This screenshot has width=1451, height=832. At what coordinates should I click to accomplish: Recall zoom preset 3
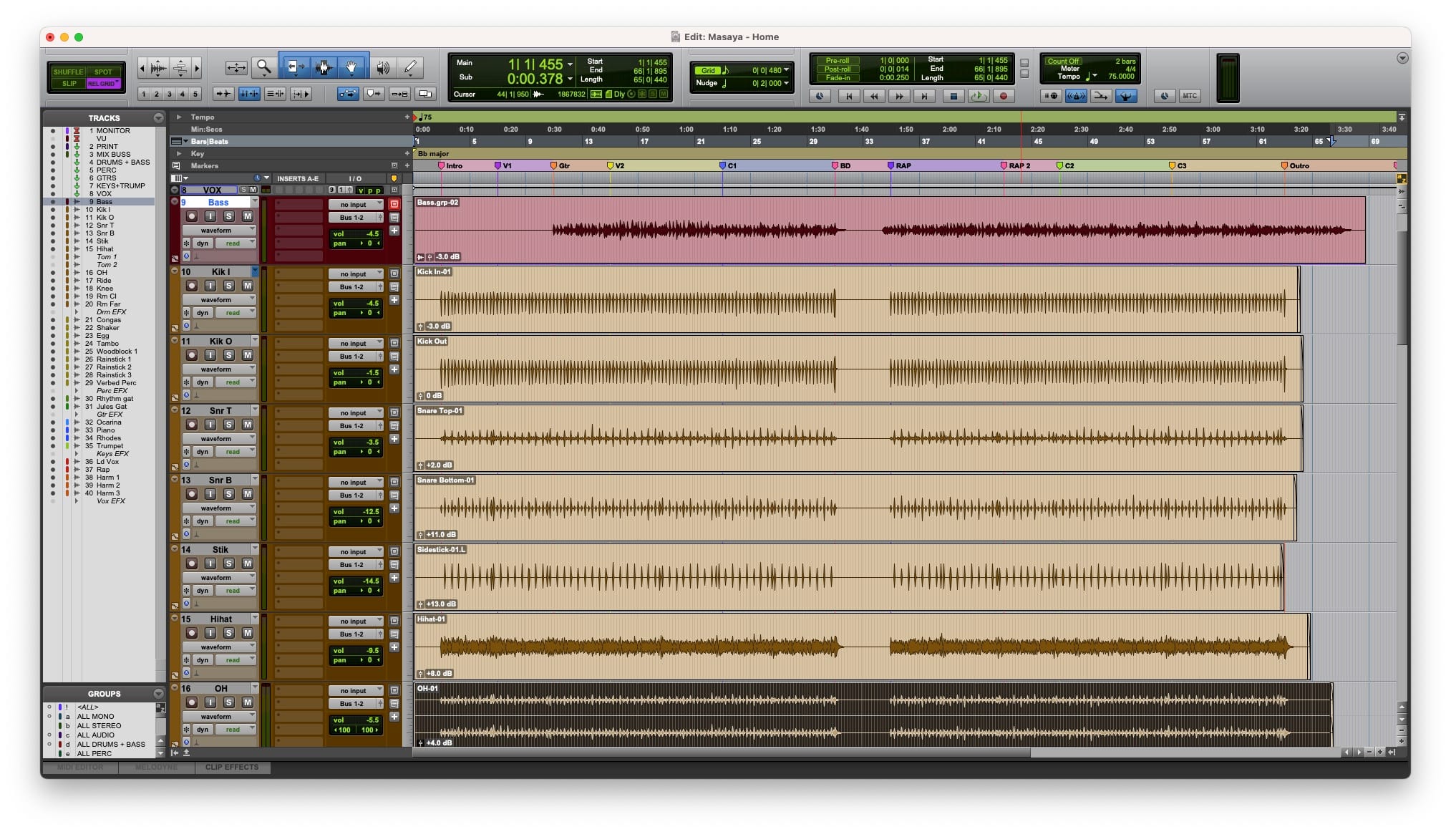point(170,94)
